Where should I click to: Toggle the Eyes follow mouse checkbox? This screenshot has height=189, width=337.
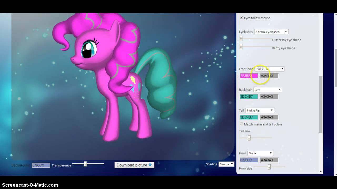pos(241,18)
